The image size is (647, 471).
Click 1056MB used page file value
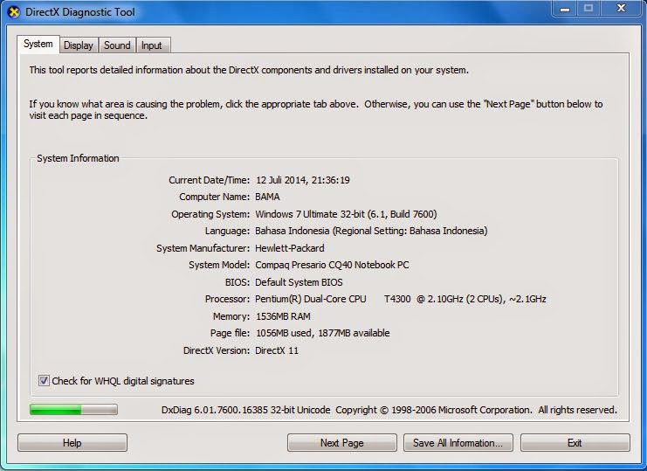(322, 333)
